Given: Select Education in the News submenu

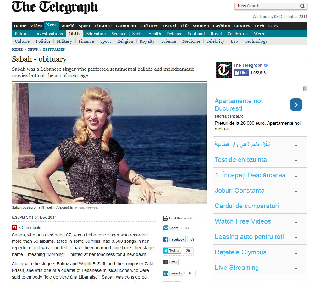Looking at the screenshot, I should (x=96, y=34).
